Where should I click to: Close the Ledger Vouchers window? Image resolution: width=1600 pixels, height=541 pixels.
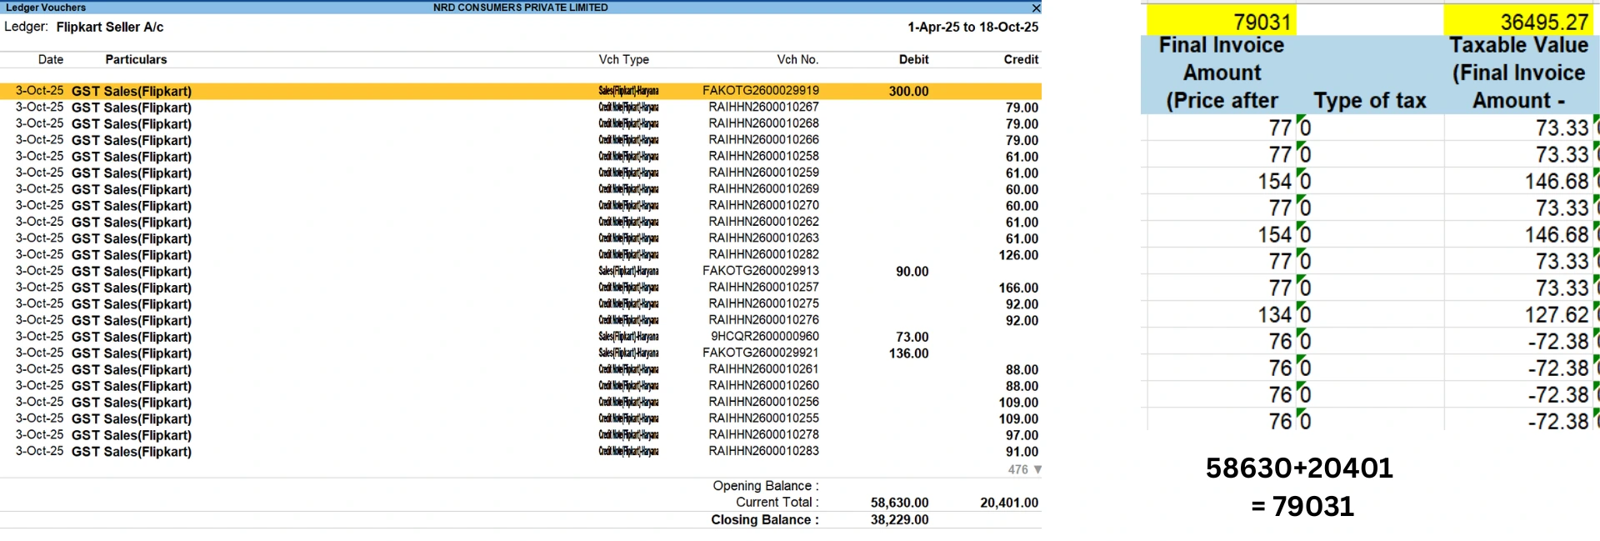(1036, 8)
